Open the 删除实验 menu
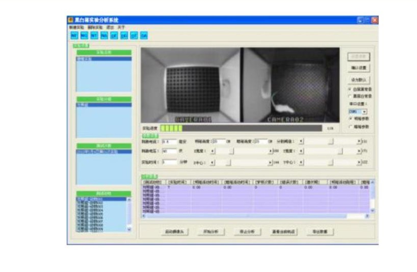 click(x=95, y=27)
